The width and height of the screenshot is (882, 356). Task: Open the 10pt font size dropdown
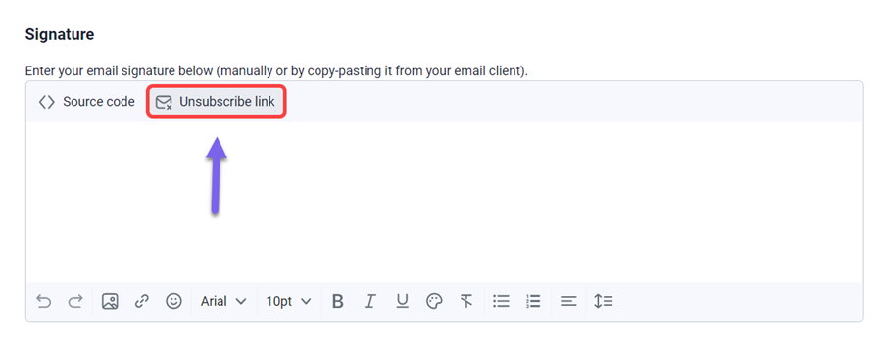tap(288, 301)
